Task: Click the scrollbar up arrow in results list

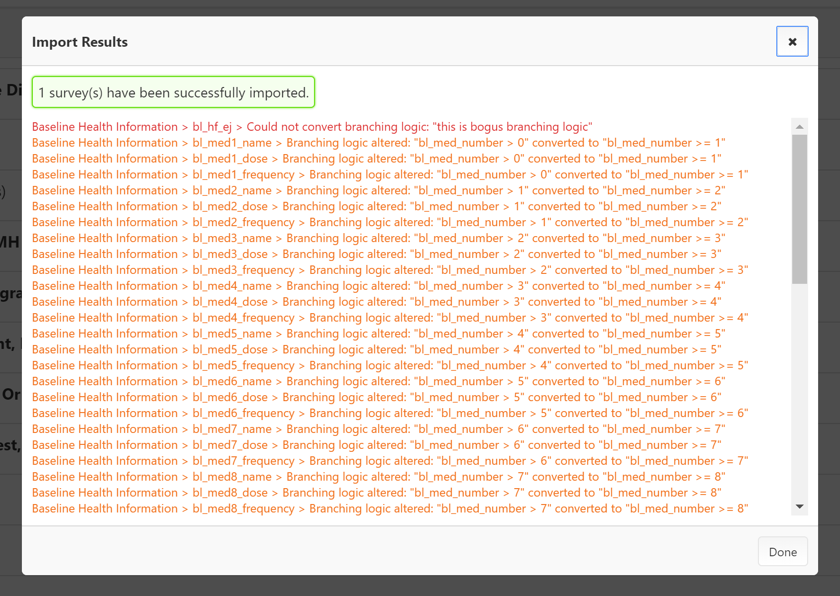Action: (x=799, y=127)
